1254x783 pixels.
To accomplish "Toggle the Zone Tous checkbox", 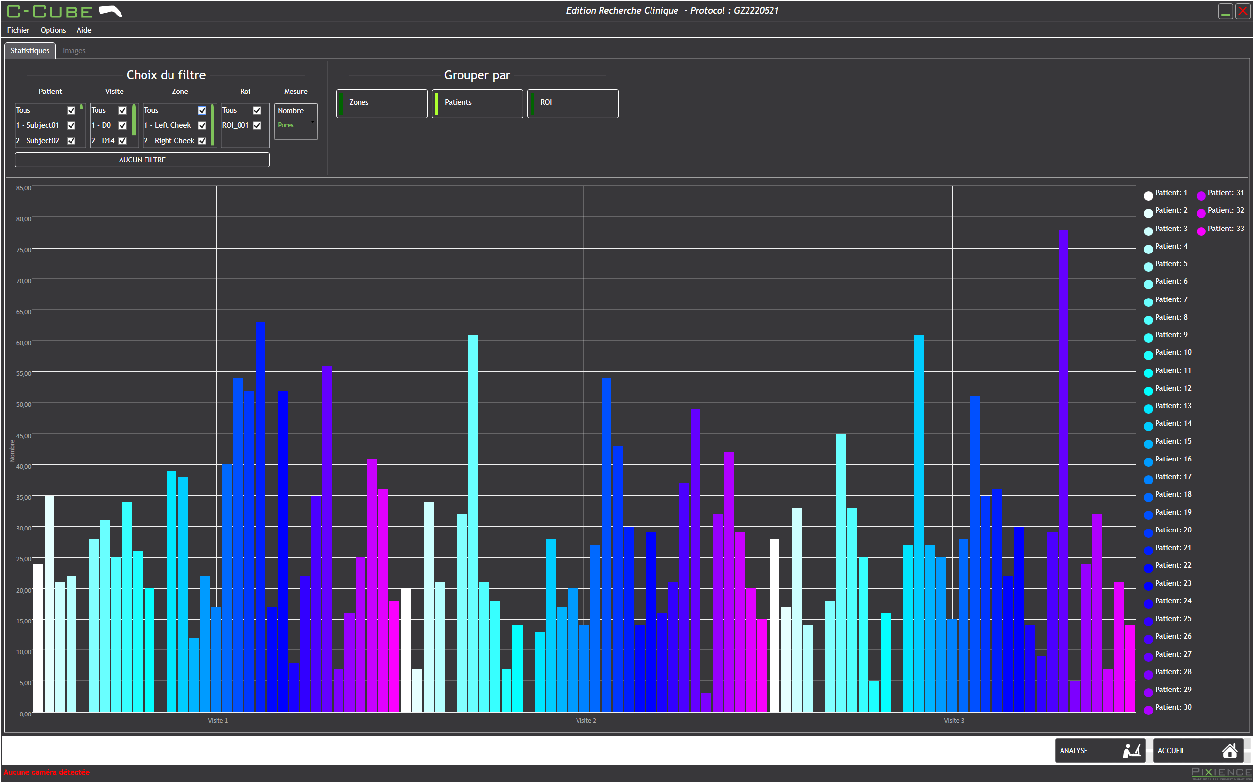I will [202, 110].
